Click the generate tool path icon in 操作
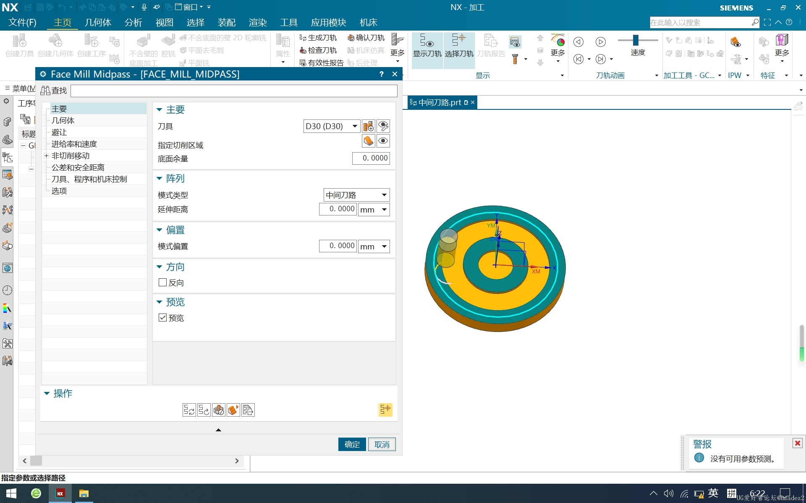This screenshot has height=503, width=806. [x=189, y=410]
